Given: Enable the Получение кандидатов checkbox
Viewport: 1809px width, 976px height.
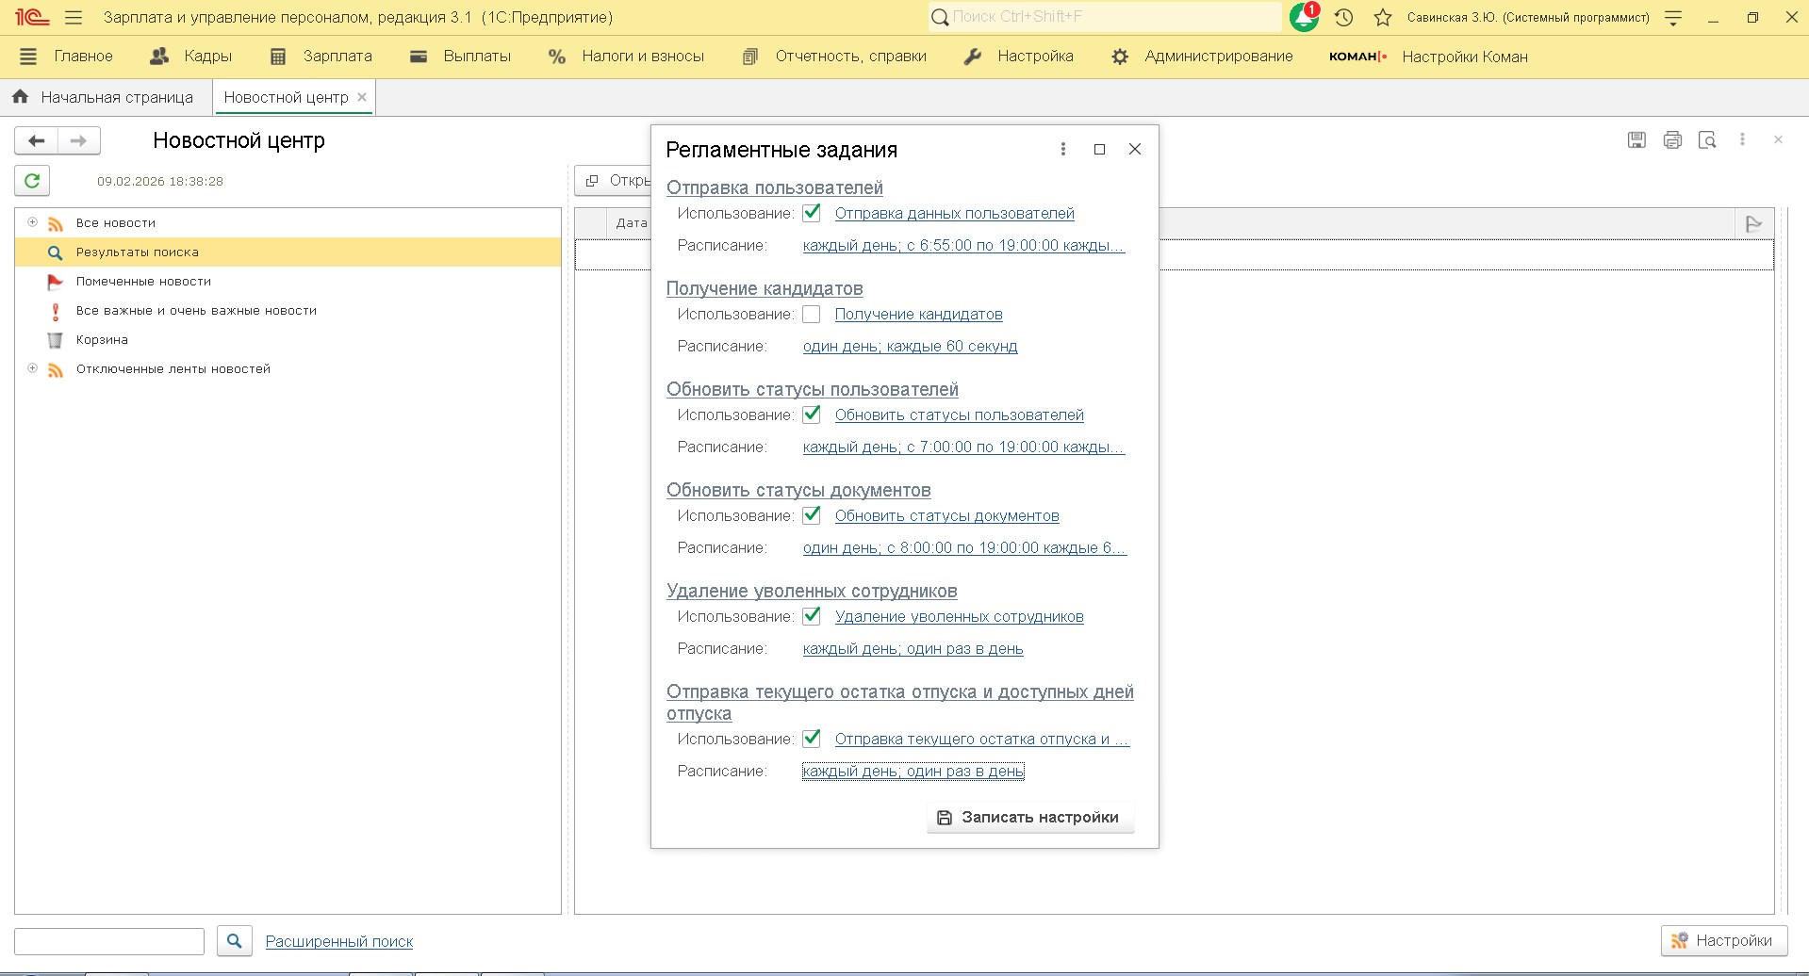Looking at the screenshot, I should [x=812, y=315].
